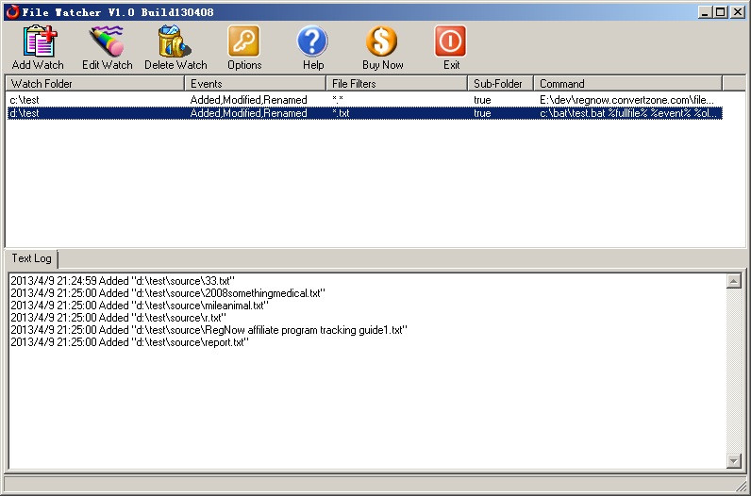This screenshot has width=751, height=496.
Task: Click the *.* file filter cell
Action: (338, 100)
